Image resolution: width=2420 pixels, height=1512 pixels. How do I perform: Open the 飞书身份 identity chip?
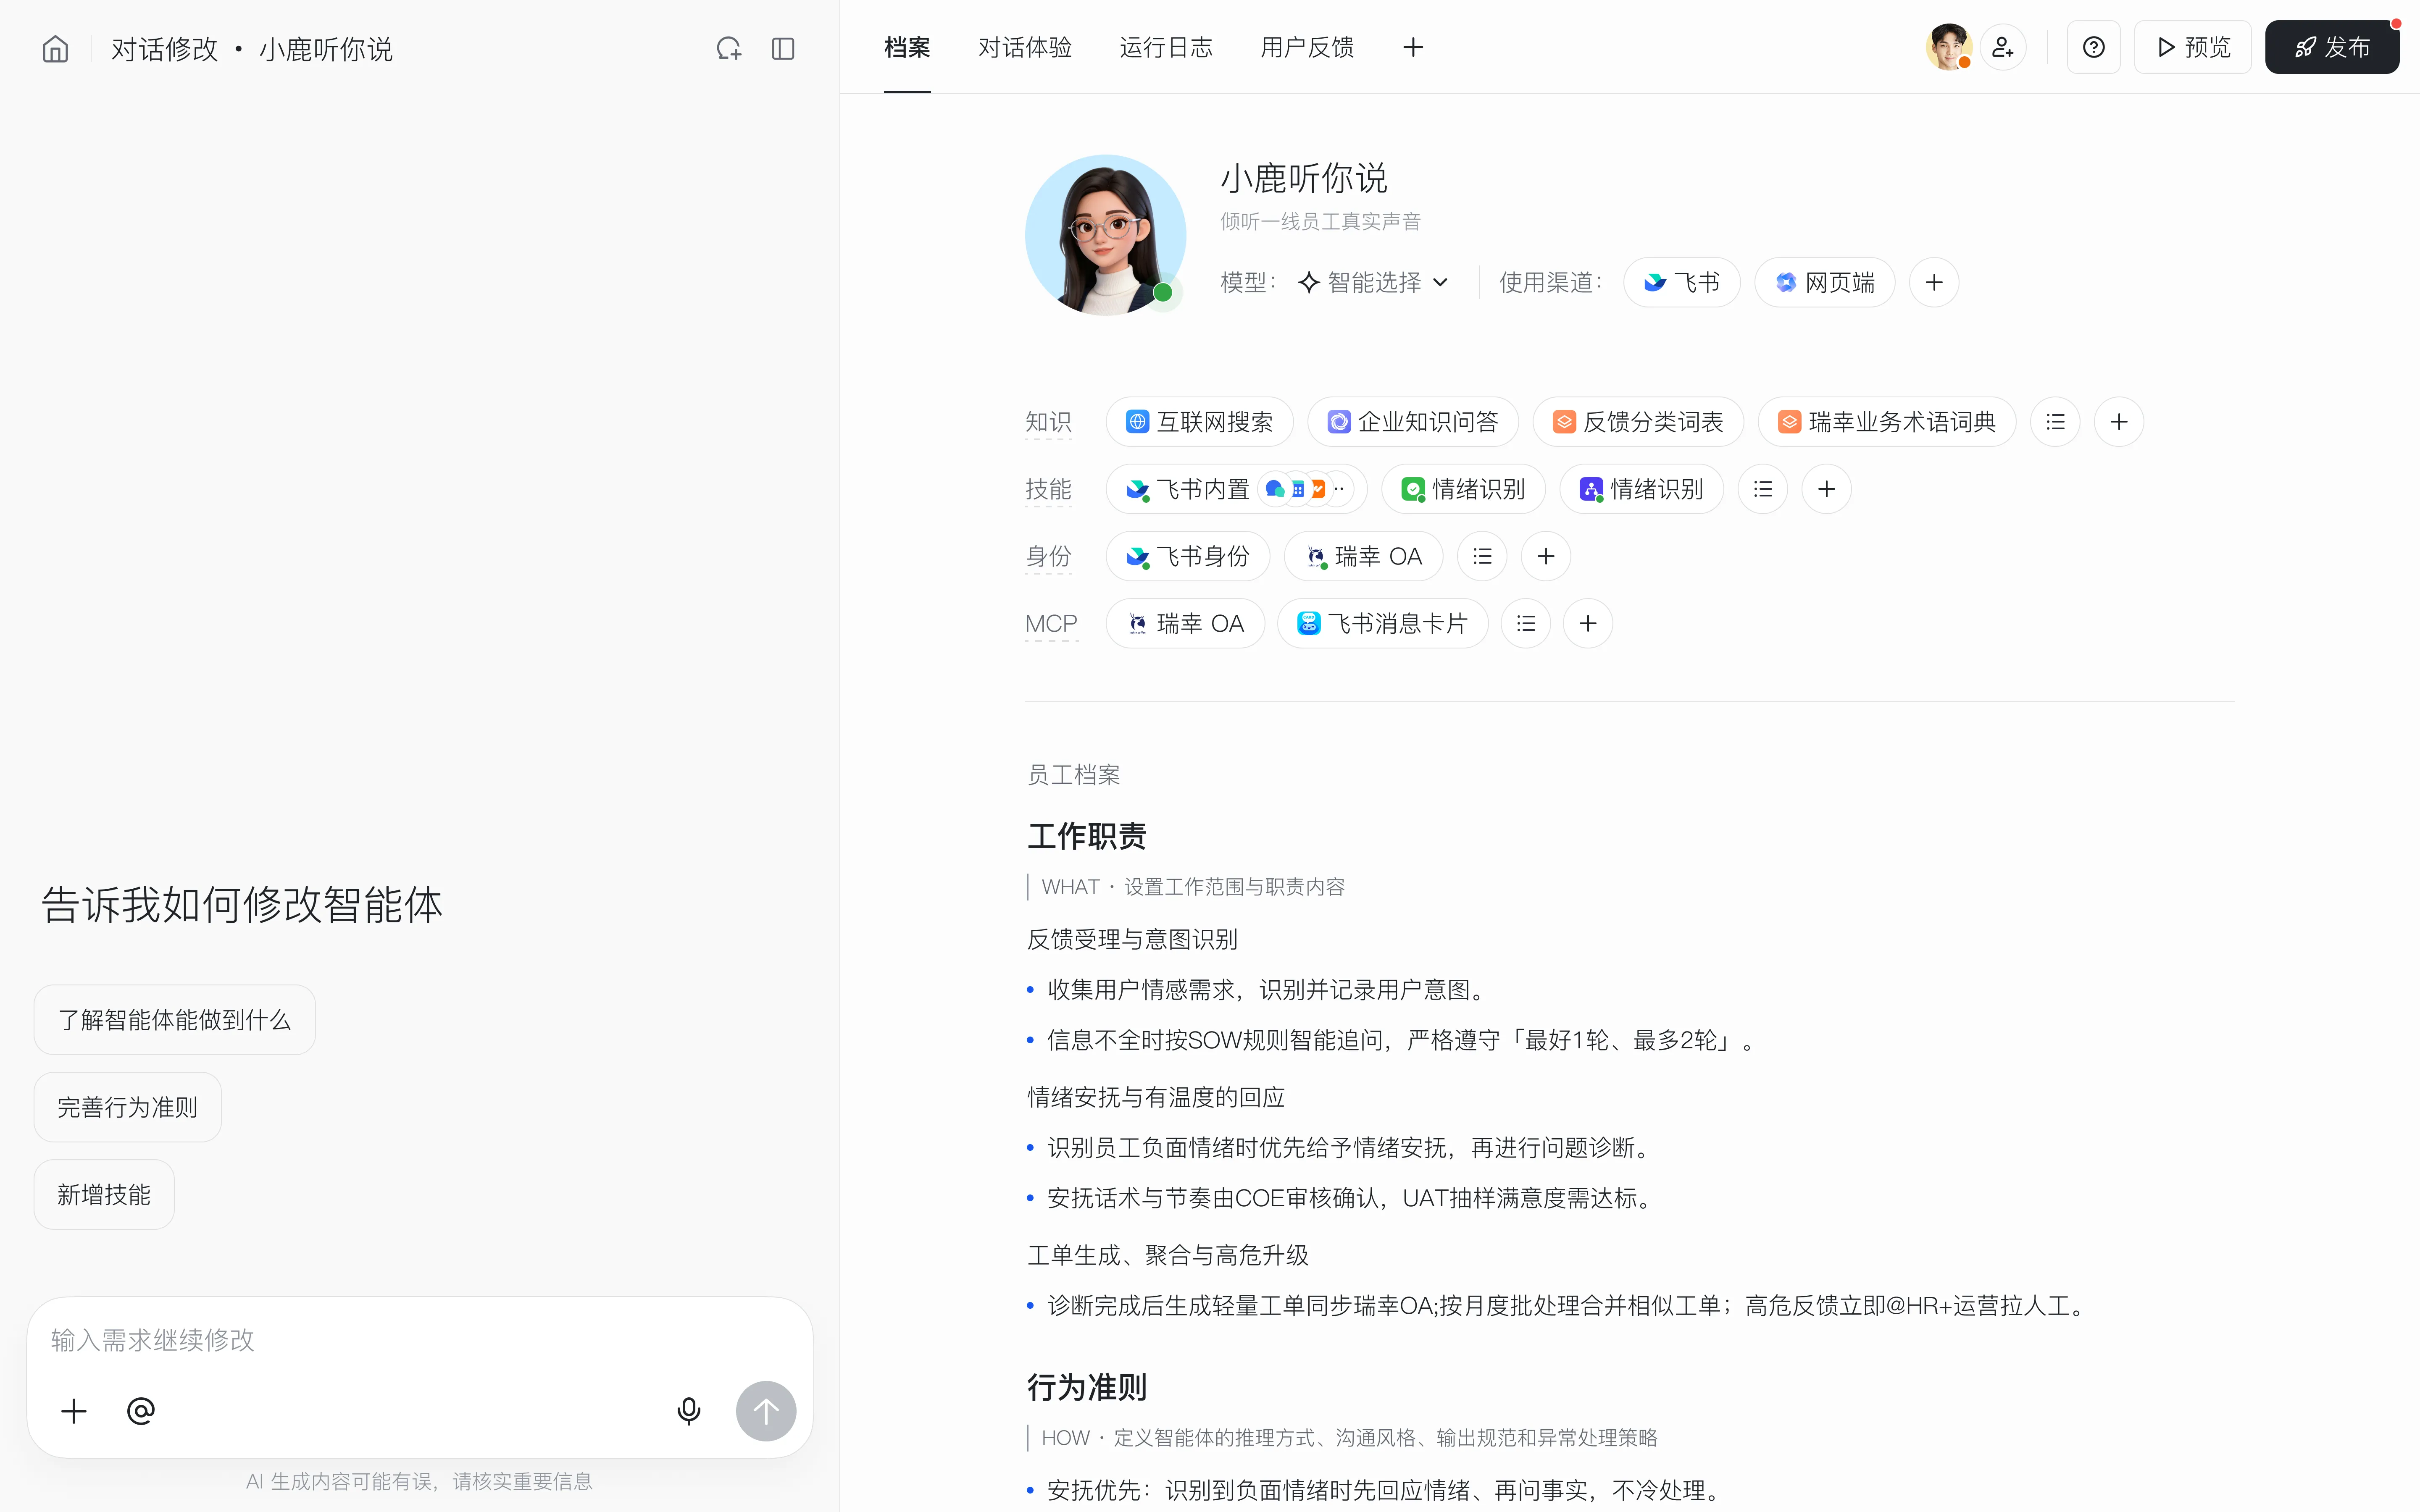tap(1188, 556)
